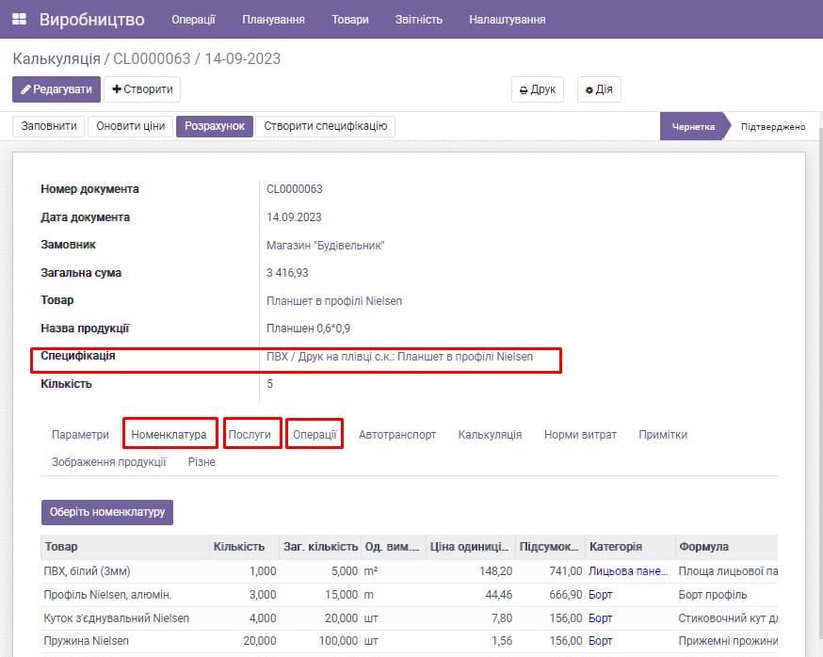Screen dimensions: 823x657
Task: Click the Створити button
Action: [142, 89]
